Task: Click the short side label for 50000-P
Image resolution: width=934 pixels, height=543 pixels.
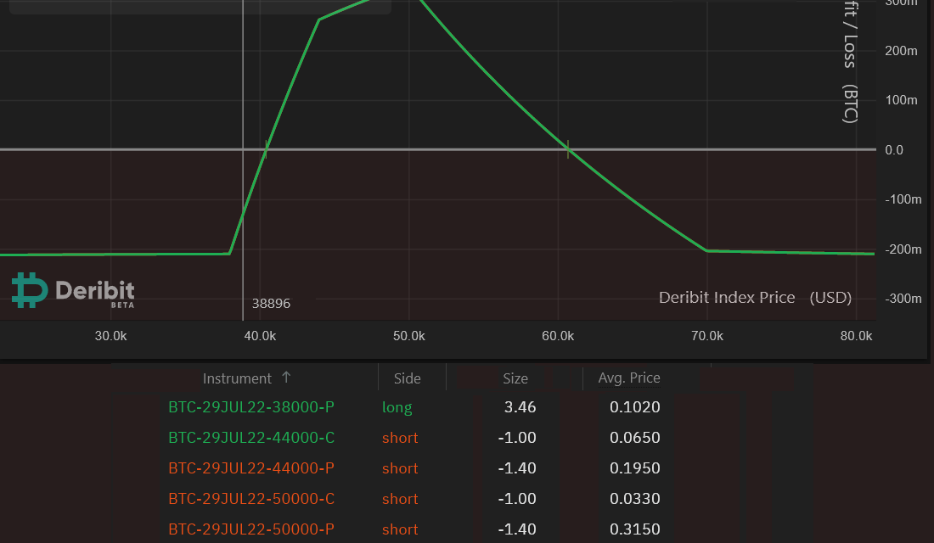Action: coord(399,529)
